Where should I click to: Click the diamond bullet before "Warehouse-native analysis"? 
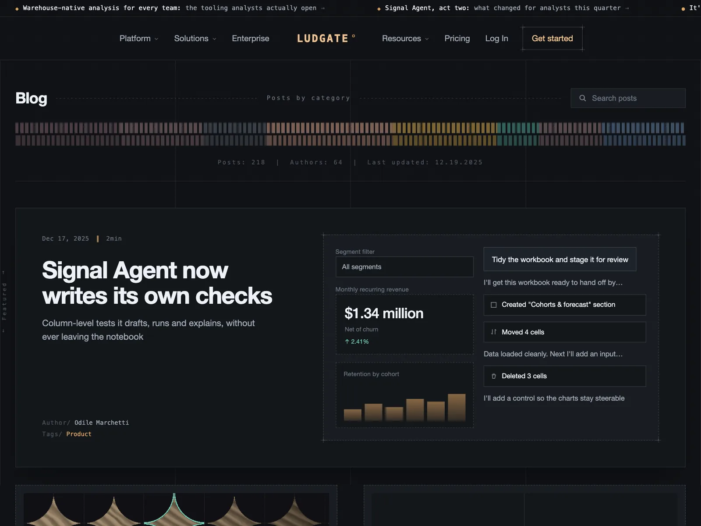(x=17, y=8)
